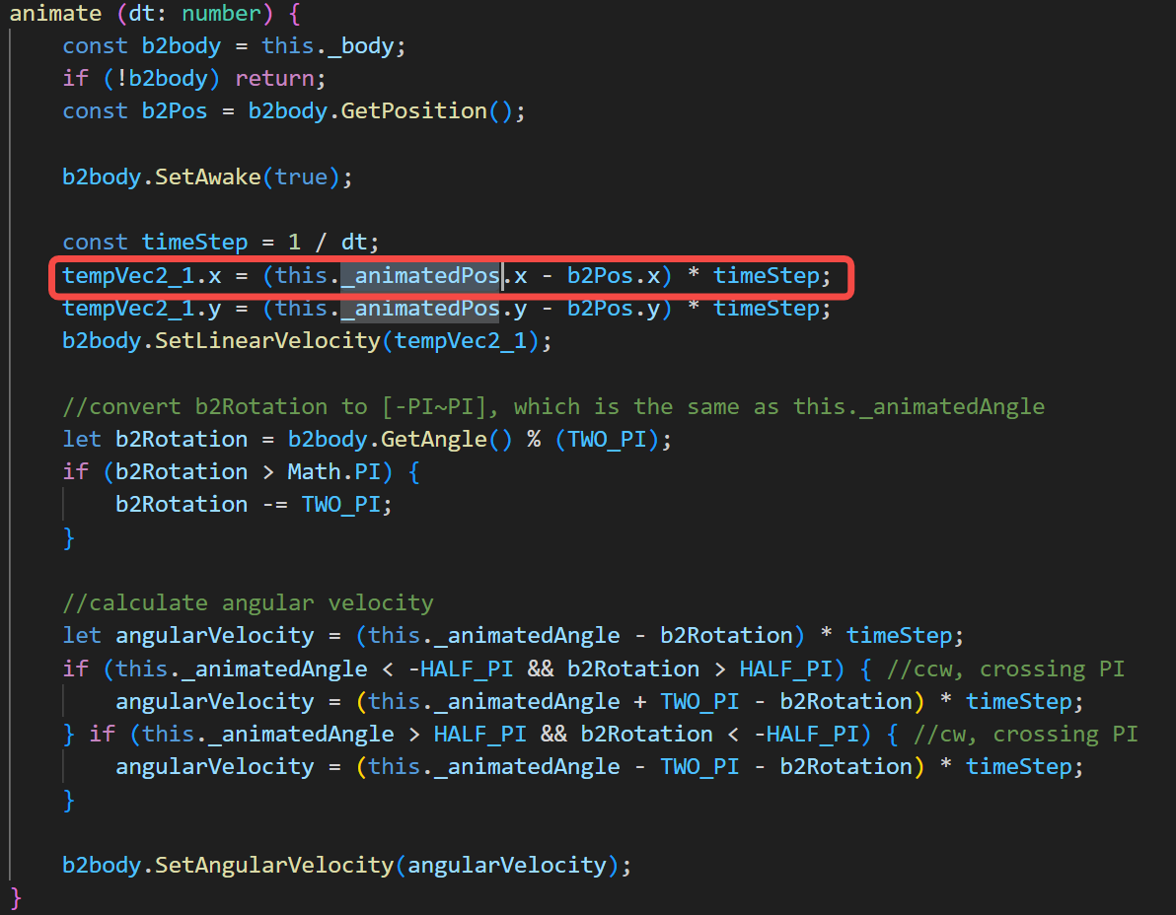The width and height of the screenshot is (1176, 915).
Task: Click the closing brace of animate method
Action: tap(16, 898)
